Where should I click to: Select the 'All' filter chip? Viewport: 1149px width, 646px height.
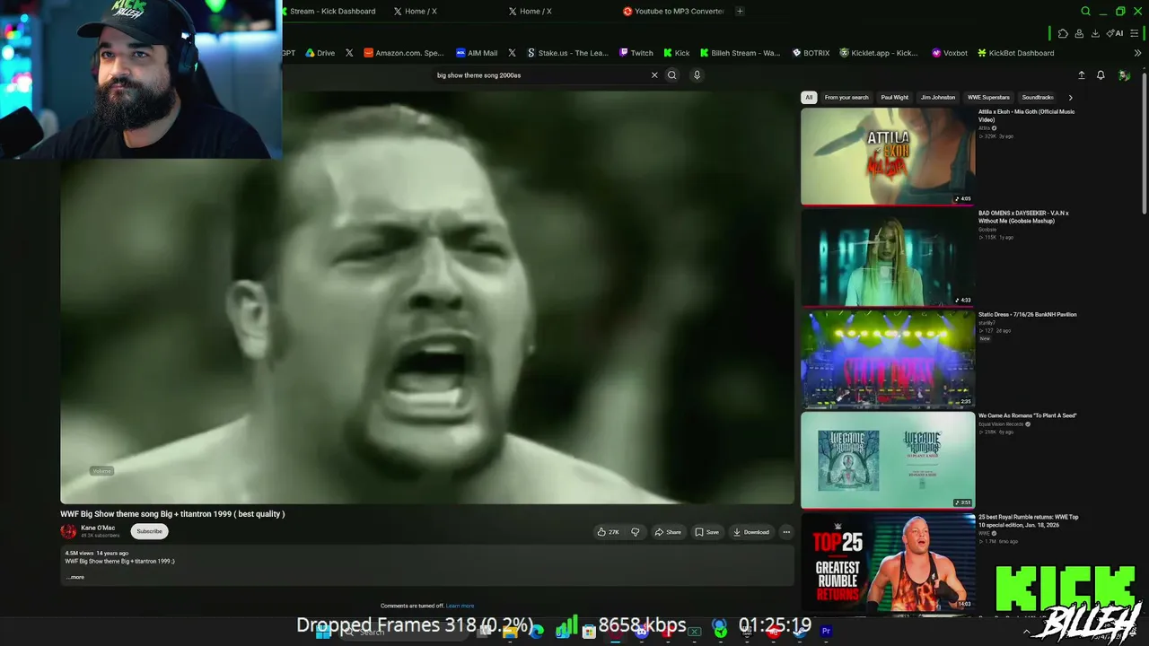(x=809, y=97)
